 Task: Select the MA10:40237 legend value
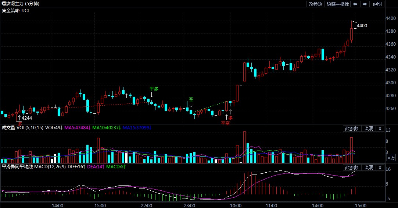pyautogui.click(x=107, y=128)
